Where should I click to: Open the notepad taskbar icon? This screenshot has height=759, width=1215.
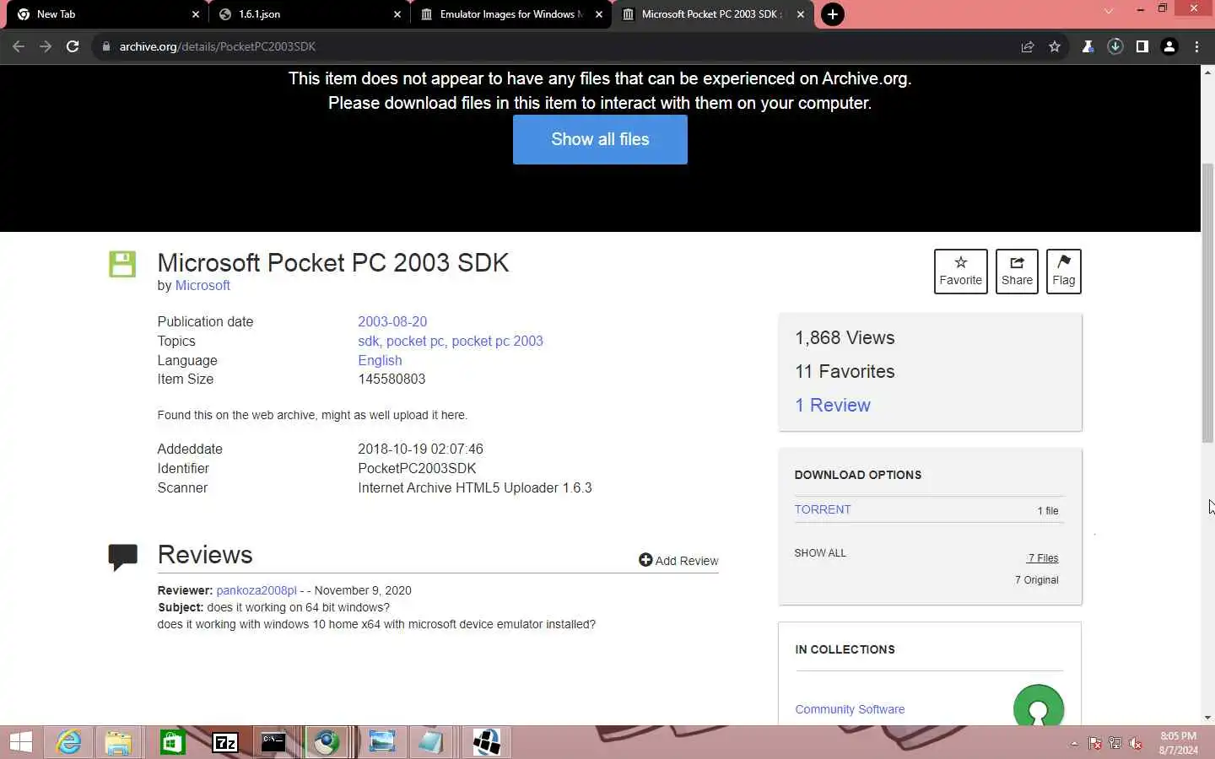pyautogui.click(x=430, y=742)
